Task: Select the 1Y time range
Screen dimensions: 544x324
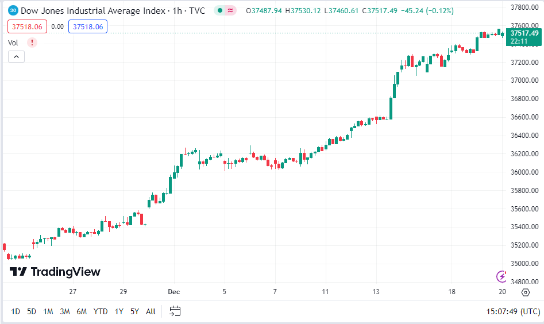Action: click(119, 311)
